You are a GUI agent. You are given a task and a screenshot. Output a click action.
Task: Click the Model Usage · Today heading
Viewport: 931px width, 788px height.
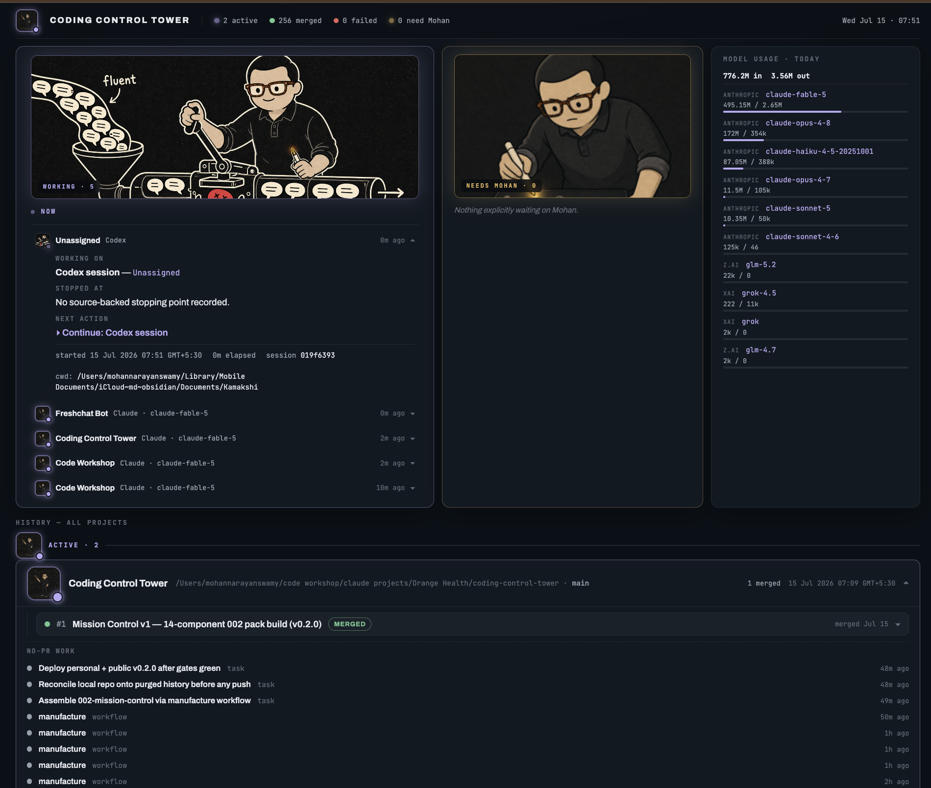click(x=771, y=59)
